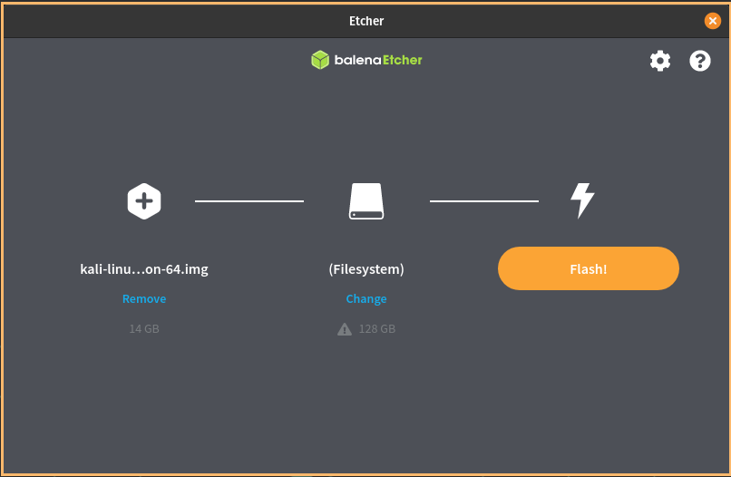Close the Etcher window
The width and height of the screenshot is (731, 477).
pos(713,21)
